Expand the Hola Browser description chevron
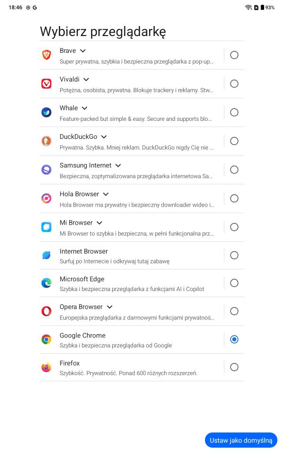 click(106, 194)
